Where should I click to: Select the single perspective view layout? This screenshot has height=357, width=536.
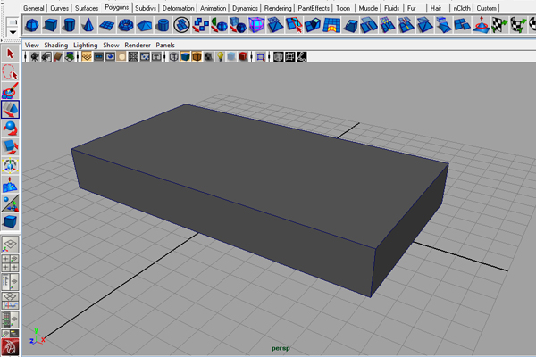click(11, 244)
